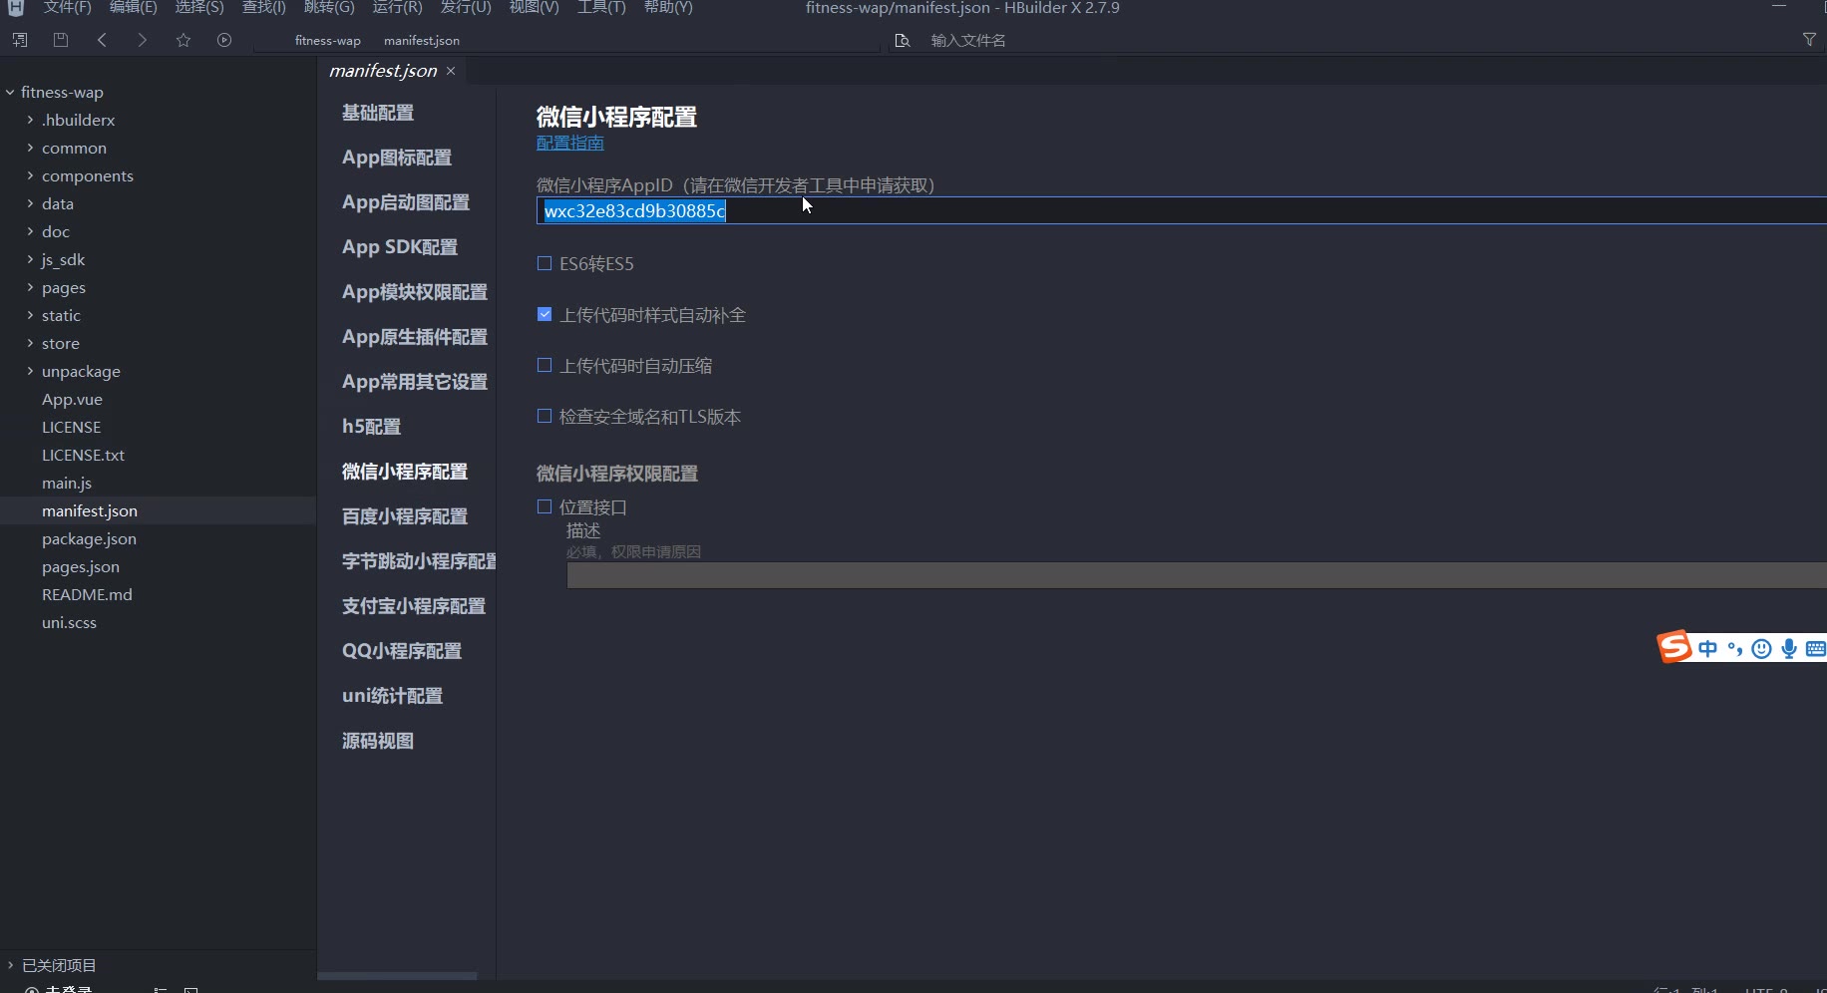Viewport: 1827px width, 993px height.
Task: Open the Sogou soft keyboard icon
Action: [x=1816, y=649]
